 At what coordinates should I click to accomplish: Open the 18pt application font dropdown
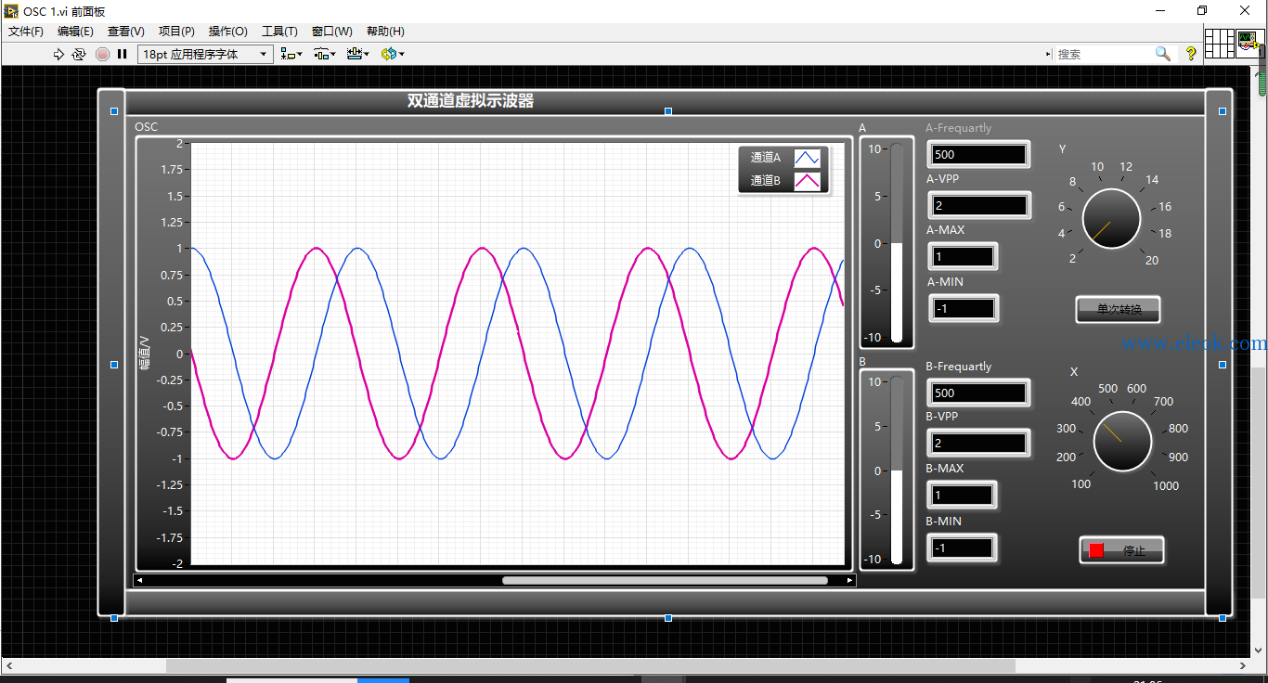click(x=205, y=55)
